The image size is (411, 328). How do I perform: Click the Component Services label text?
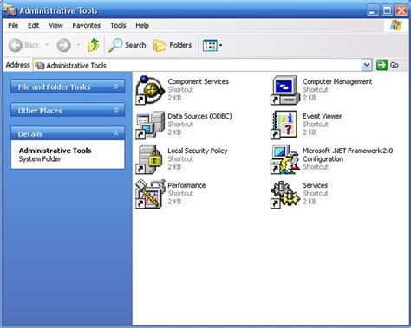coord(199,81)
